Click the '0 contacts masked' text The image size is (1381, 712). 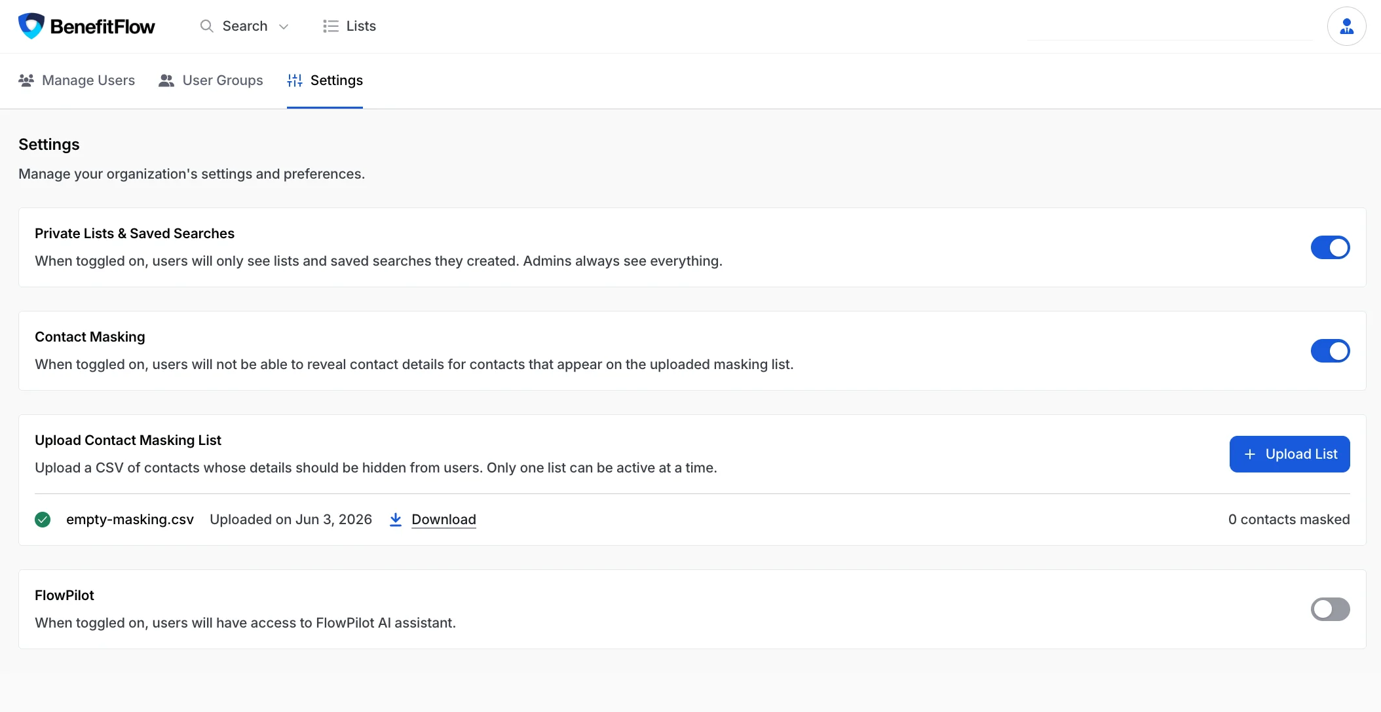[1289, 520]
